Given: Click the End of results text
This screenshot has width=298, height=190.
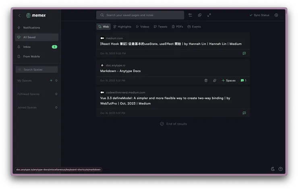Looking at the screenshot, I should (x=176, y=124).
